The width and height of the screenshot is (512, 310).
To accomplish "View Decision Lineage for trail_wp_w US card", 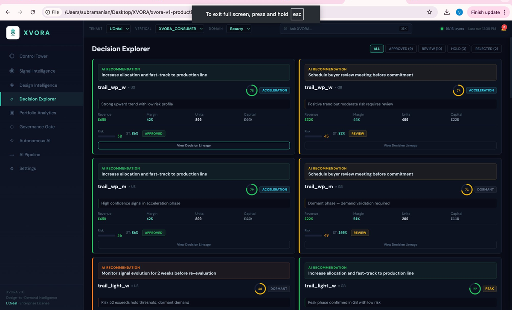I will (194, 145).
